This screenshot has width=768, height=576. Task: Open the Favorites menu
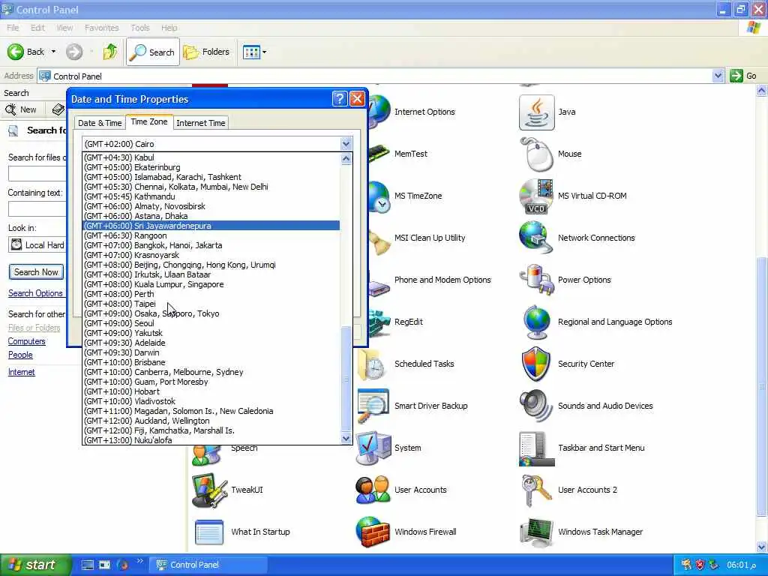(x=101, y=28)
